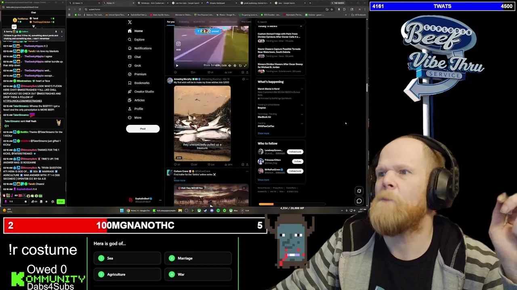517x290 pixels.
Task: Open more options on Culture Crave post
Action: pos(247,171)
